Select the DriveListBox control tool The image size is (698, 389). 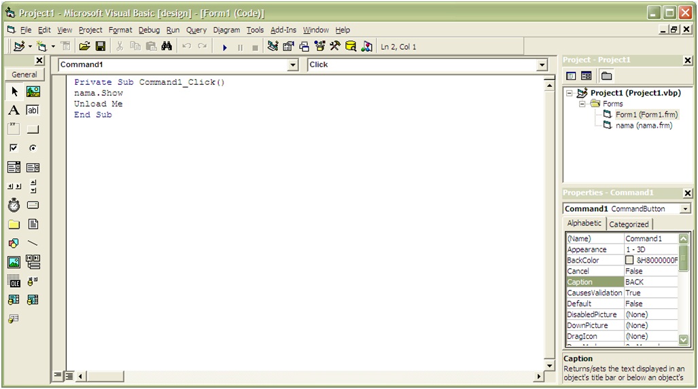tap(33, 205)
